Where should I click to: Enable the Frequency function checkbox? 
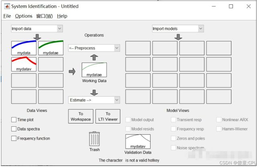pos(14,138)
